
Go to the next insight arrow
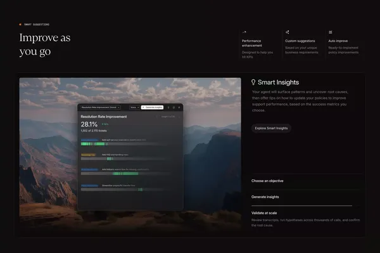coord(179,117)
